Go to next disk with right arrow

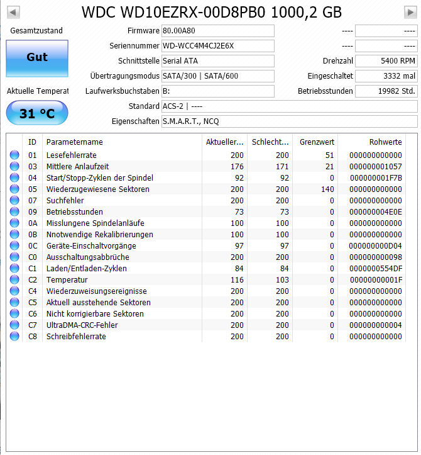click(410, 13)
